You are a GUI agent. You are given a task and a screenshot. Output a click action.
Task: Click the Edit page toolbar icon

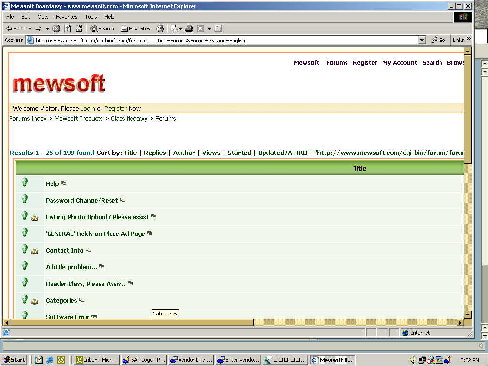(201, 29)
